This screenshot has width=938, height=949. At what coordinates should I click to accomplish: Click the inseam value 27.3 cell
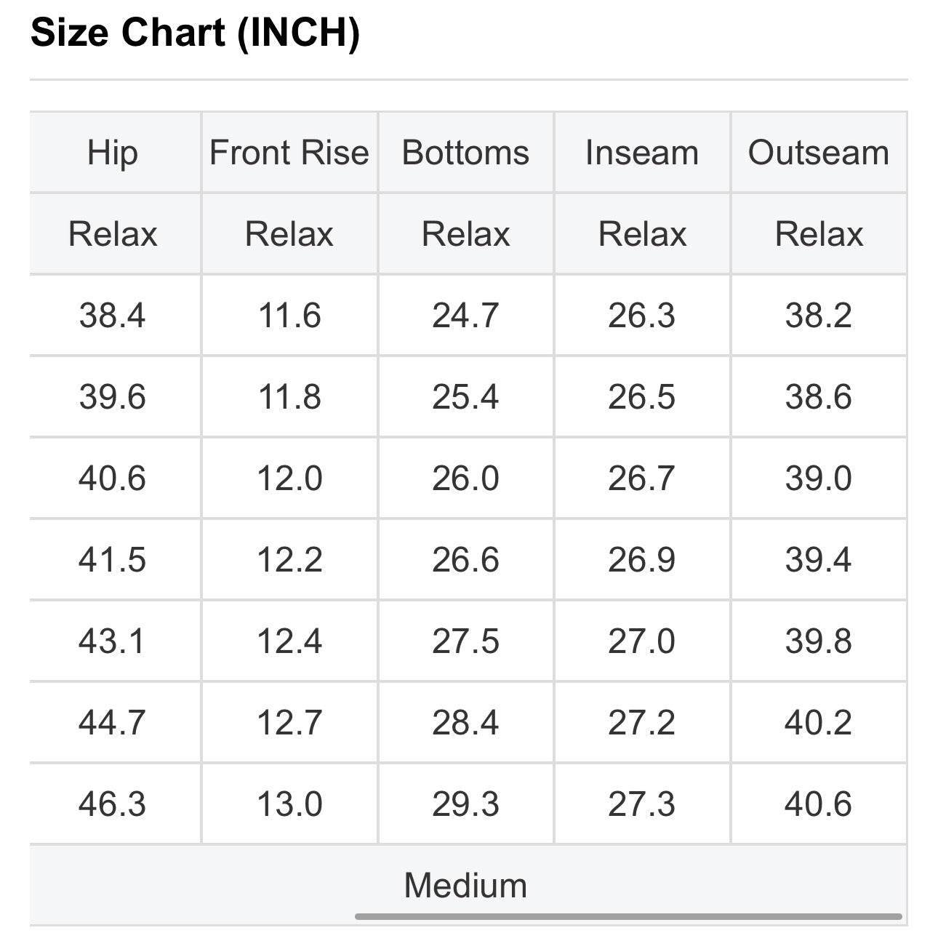point(642,804)
